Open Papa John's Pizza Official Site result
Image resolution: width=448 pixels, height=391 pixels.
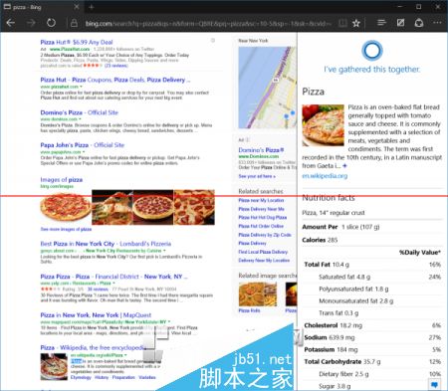pos(83,145)
